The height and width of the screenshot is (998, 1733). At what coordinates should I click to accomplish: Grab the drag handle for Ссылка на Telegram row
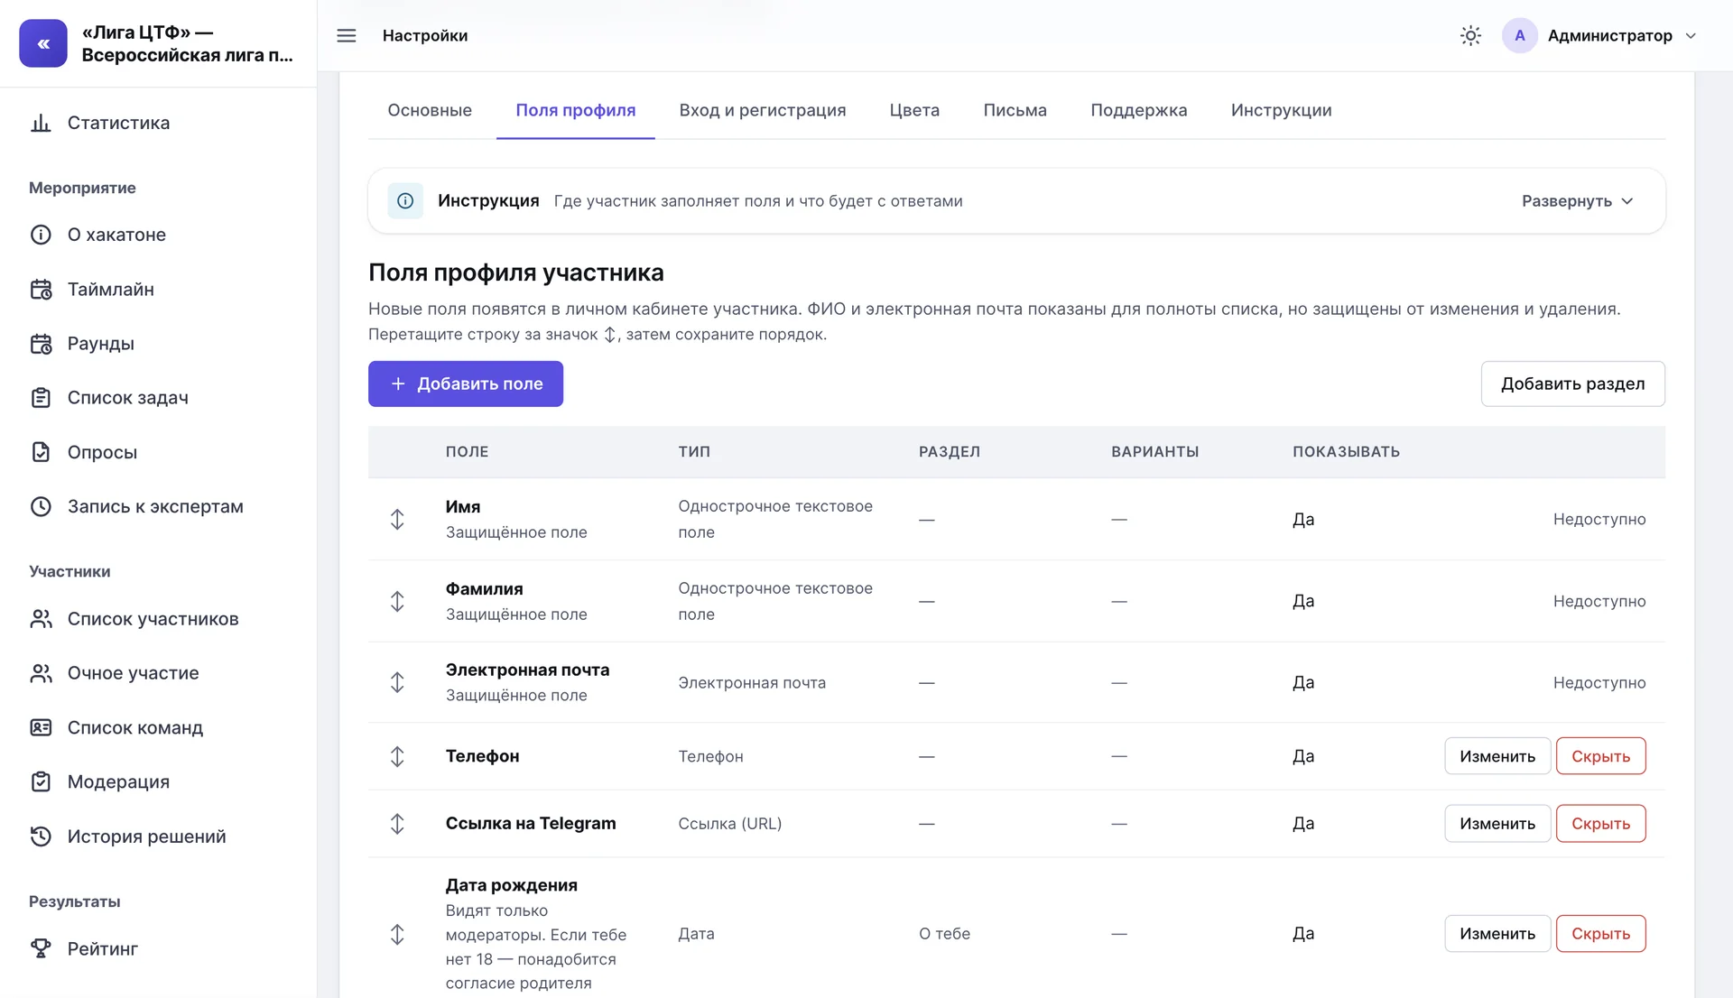point(397,824)
